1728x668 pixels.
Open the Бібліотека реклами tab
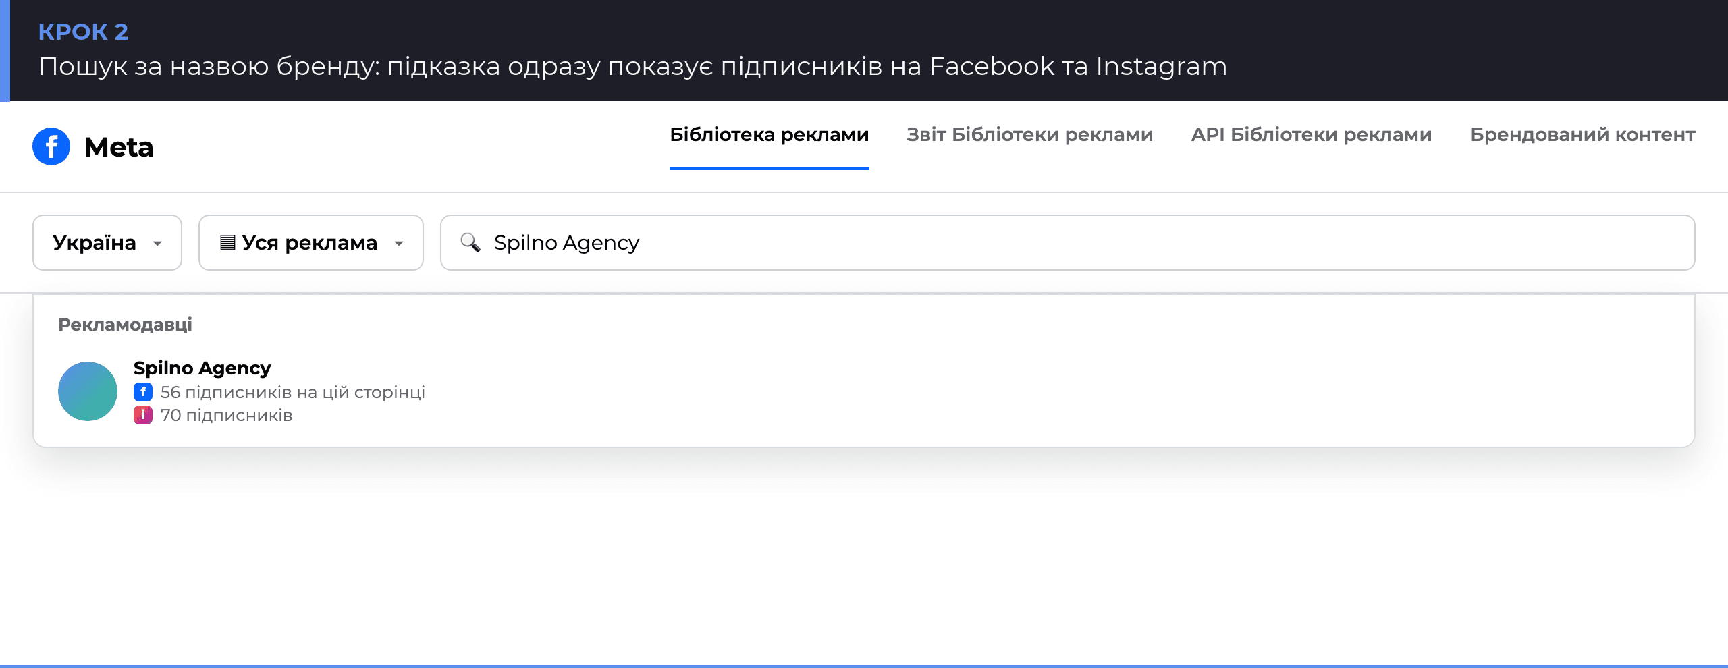[x=769, y=135]
